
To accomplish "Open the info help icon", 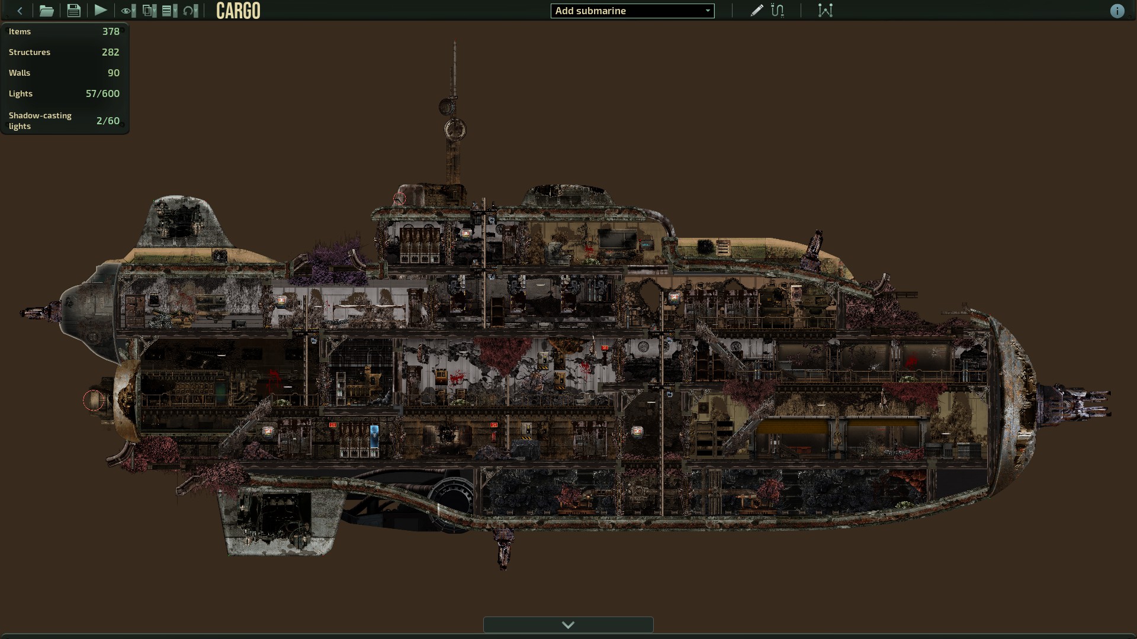I will click(1117, 11).
